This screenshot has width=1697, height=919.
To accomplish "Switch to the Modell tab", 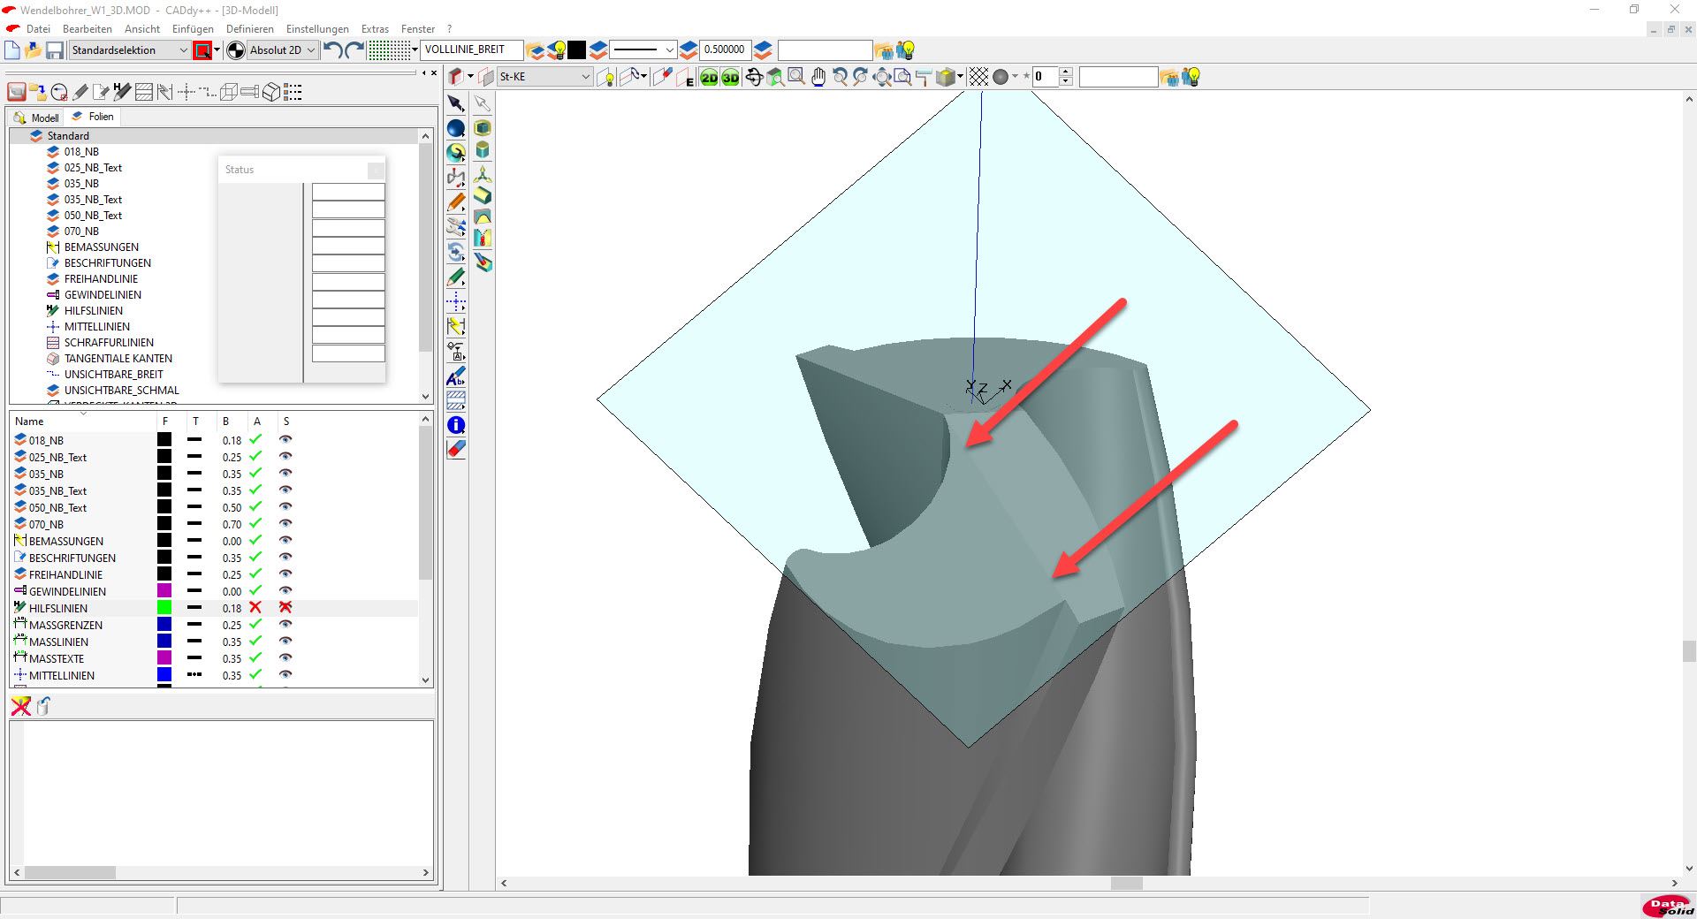I will (x=37, y=118).
